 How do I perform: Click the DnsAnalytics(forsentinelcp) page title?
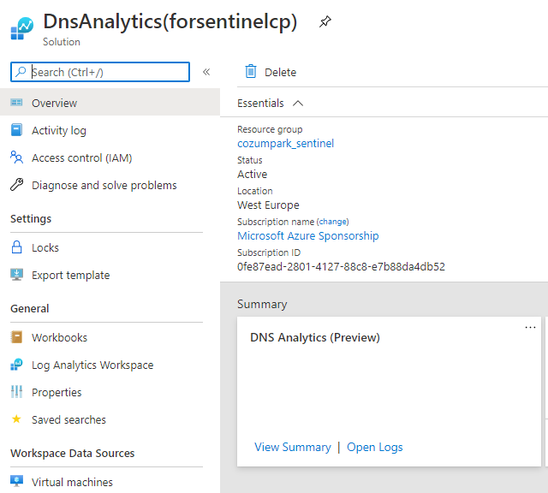[170, 21]
